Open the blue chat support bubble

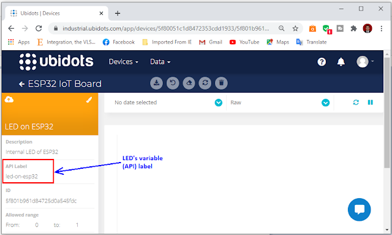(x=360, y=209)
